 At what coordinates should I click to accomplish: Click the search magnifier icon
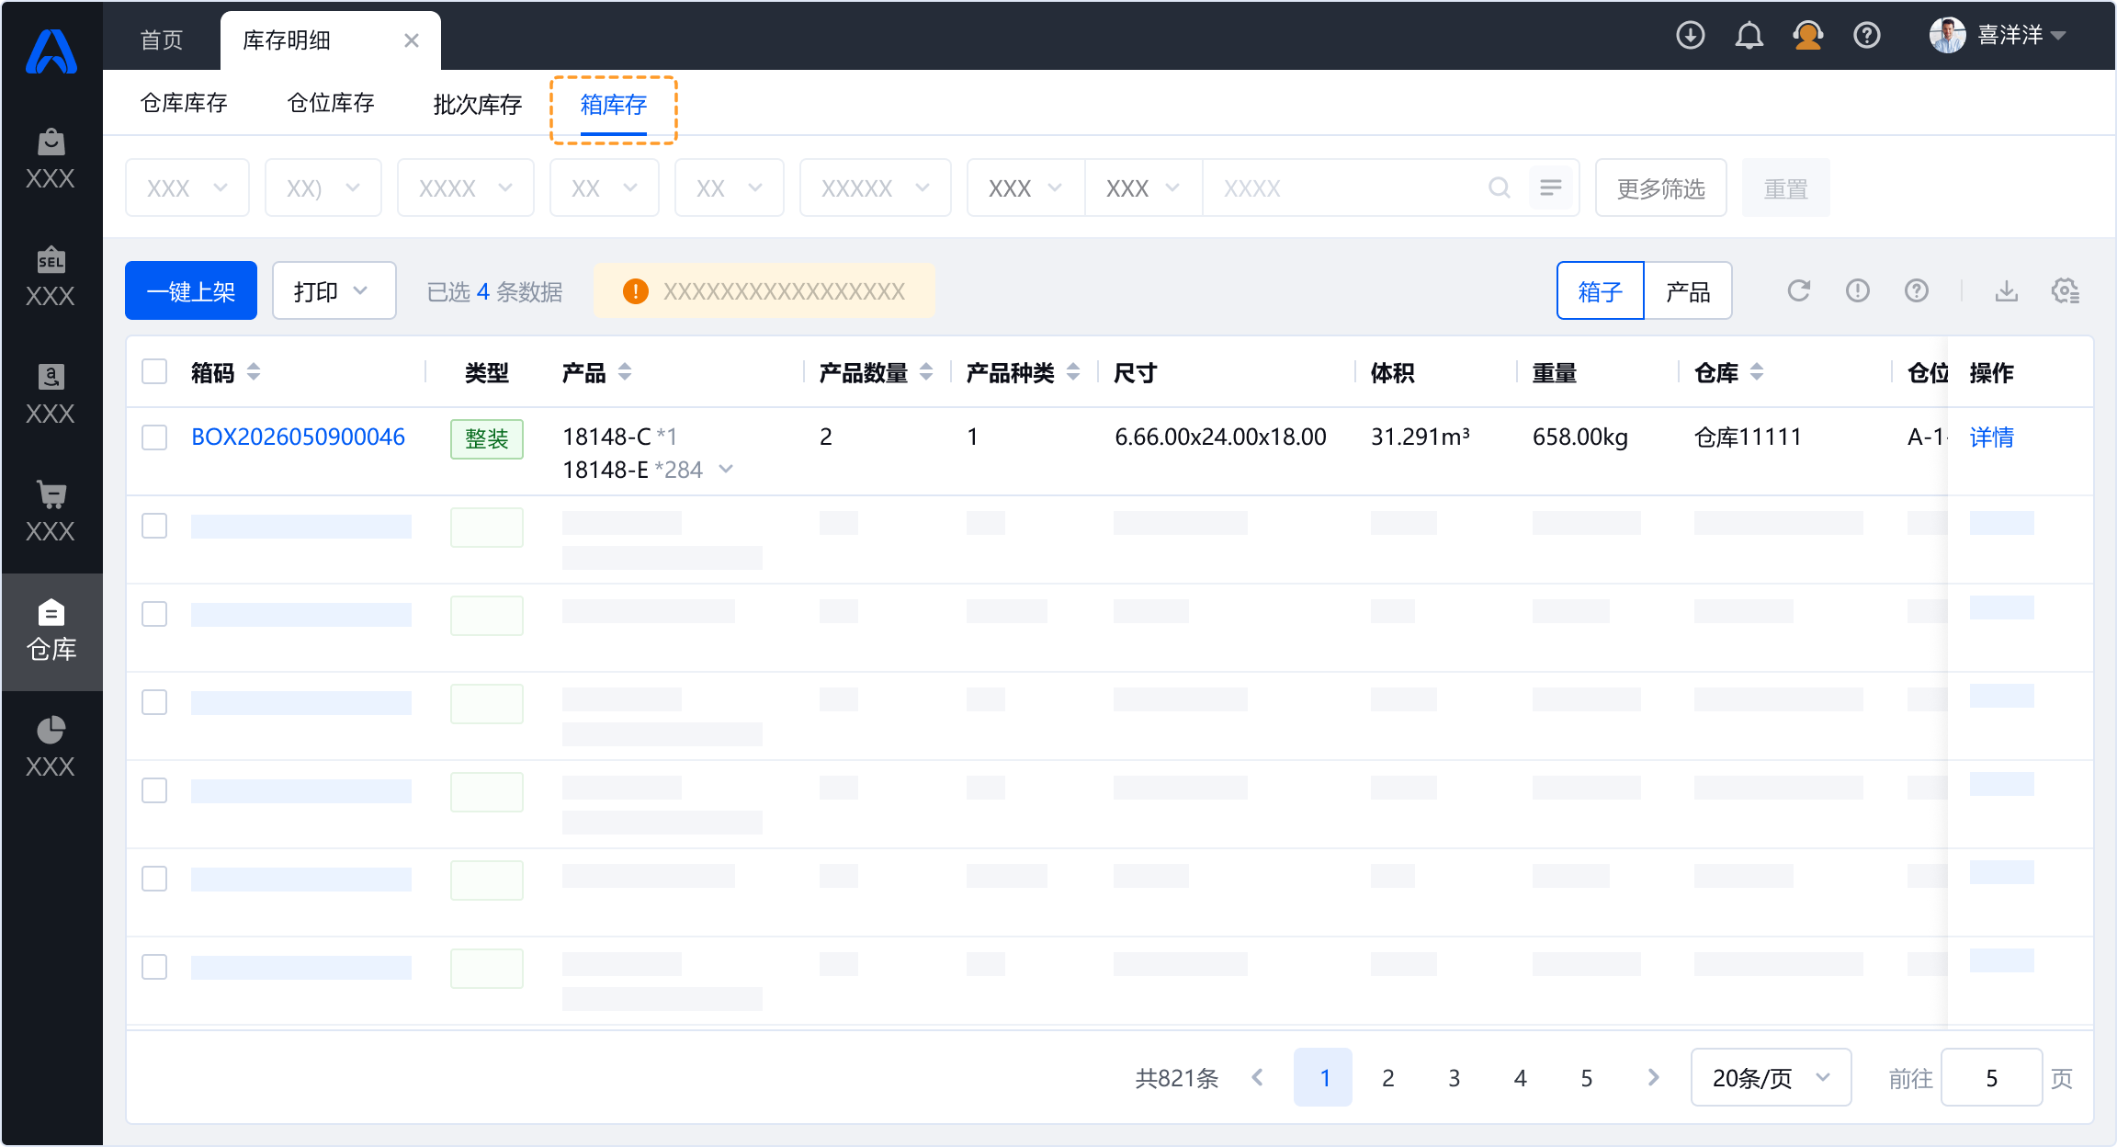point(1500,188)
